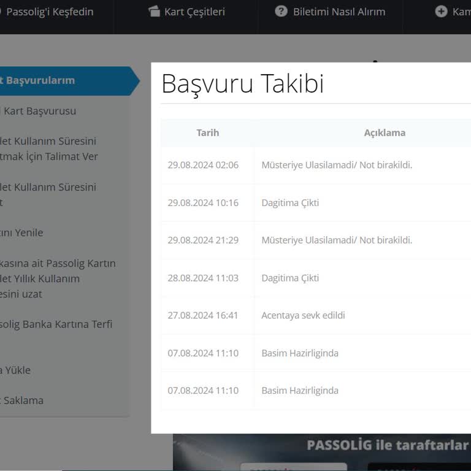Open Passolig Banka Kartına Terfi link
The image size is (471, 471).
(56, 324)
